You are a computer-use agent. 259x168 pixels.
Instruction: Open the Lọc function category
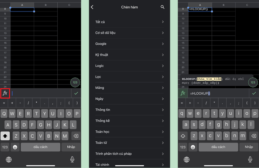[129, 77]
